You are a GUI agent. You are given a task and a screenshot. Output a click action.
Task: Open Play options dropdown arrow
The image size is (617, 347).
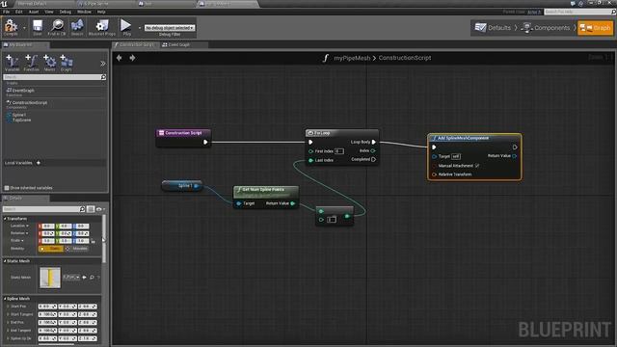pyautogui.click(x=139, y=28)
